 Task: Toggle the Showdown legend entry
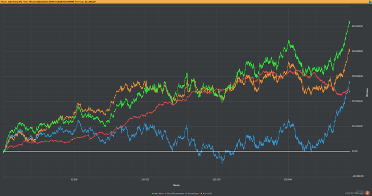tap(192, 193)
